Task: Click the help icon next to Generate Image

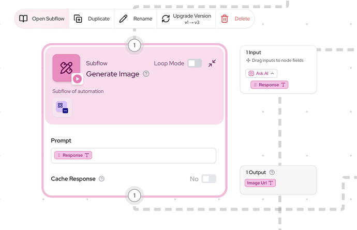Action: pos(146,74)
